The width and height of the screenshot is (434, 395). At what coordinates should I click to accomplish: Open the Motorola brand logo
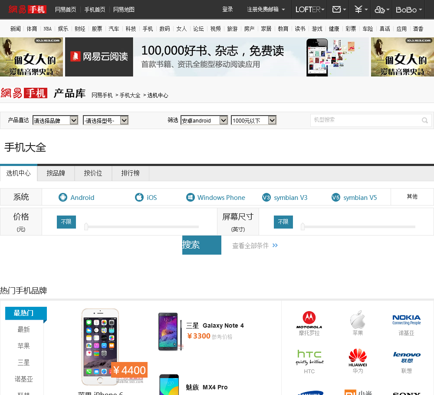(x=309, y=320)
